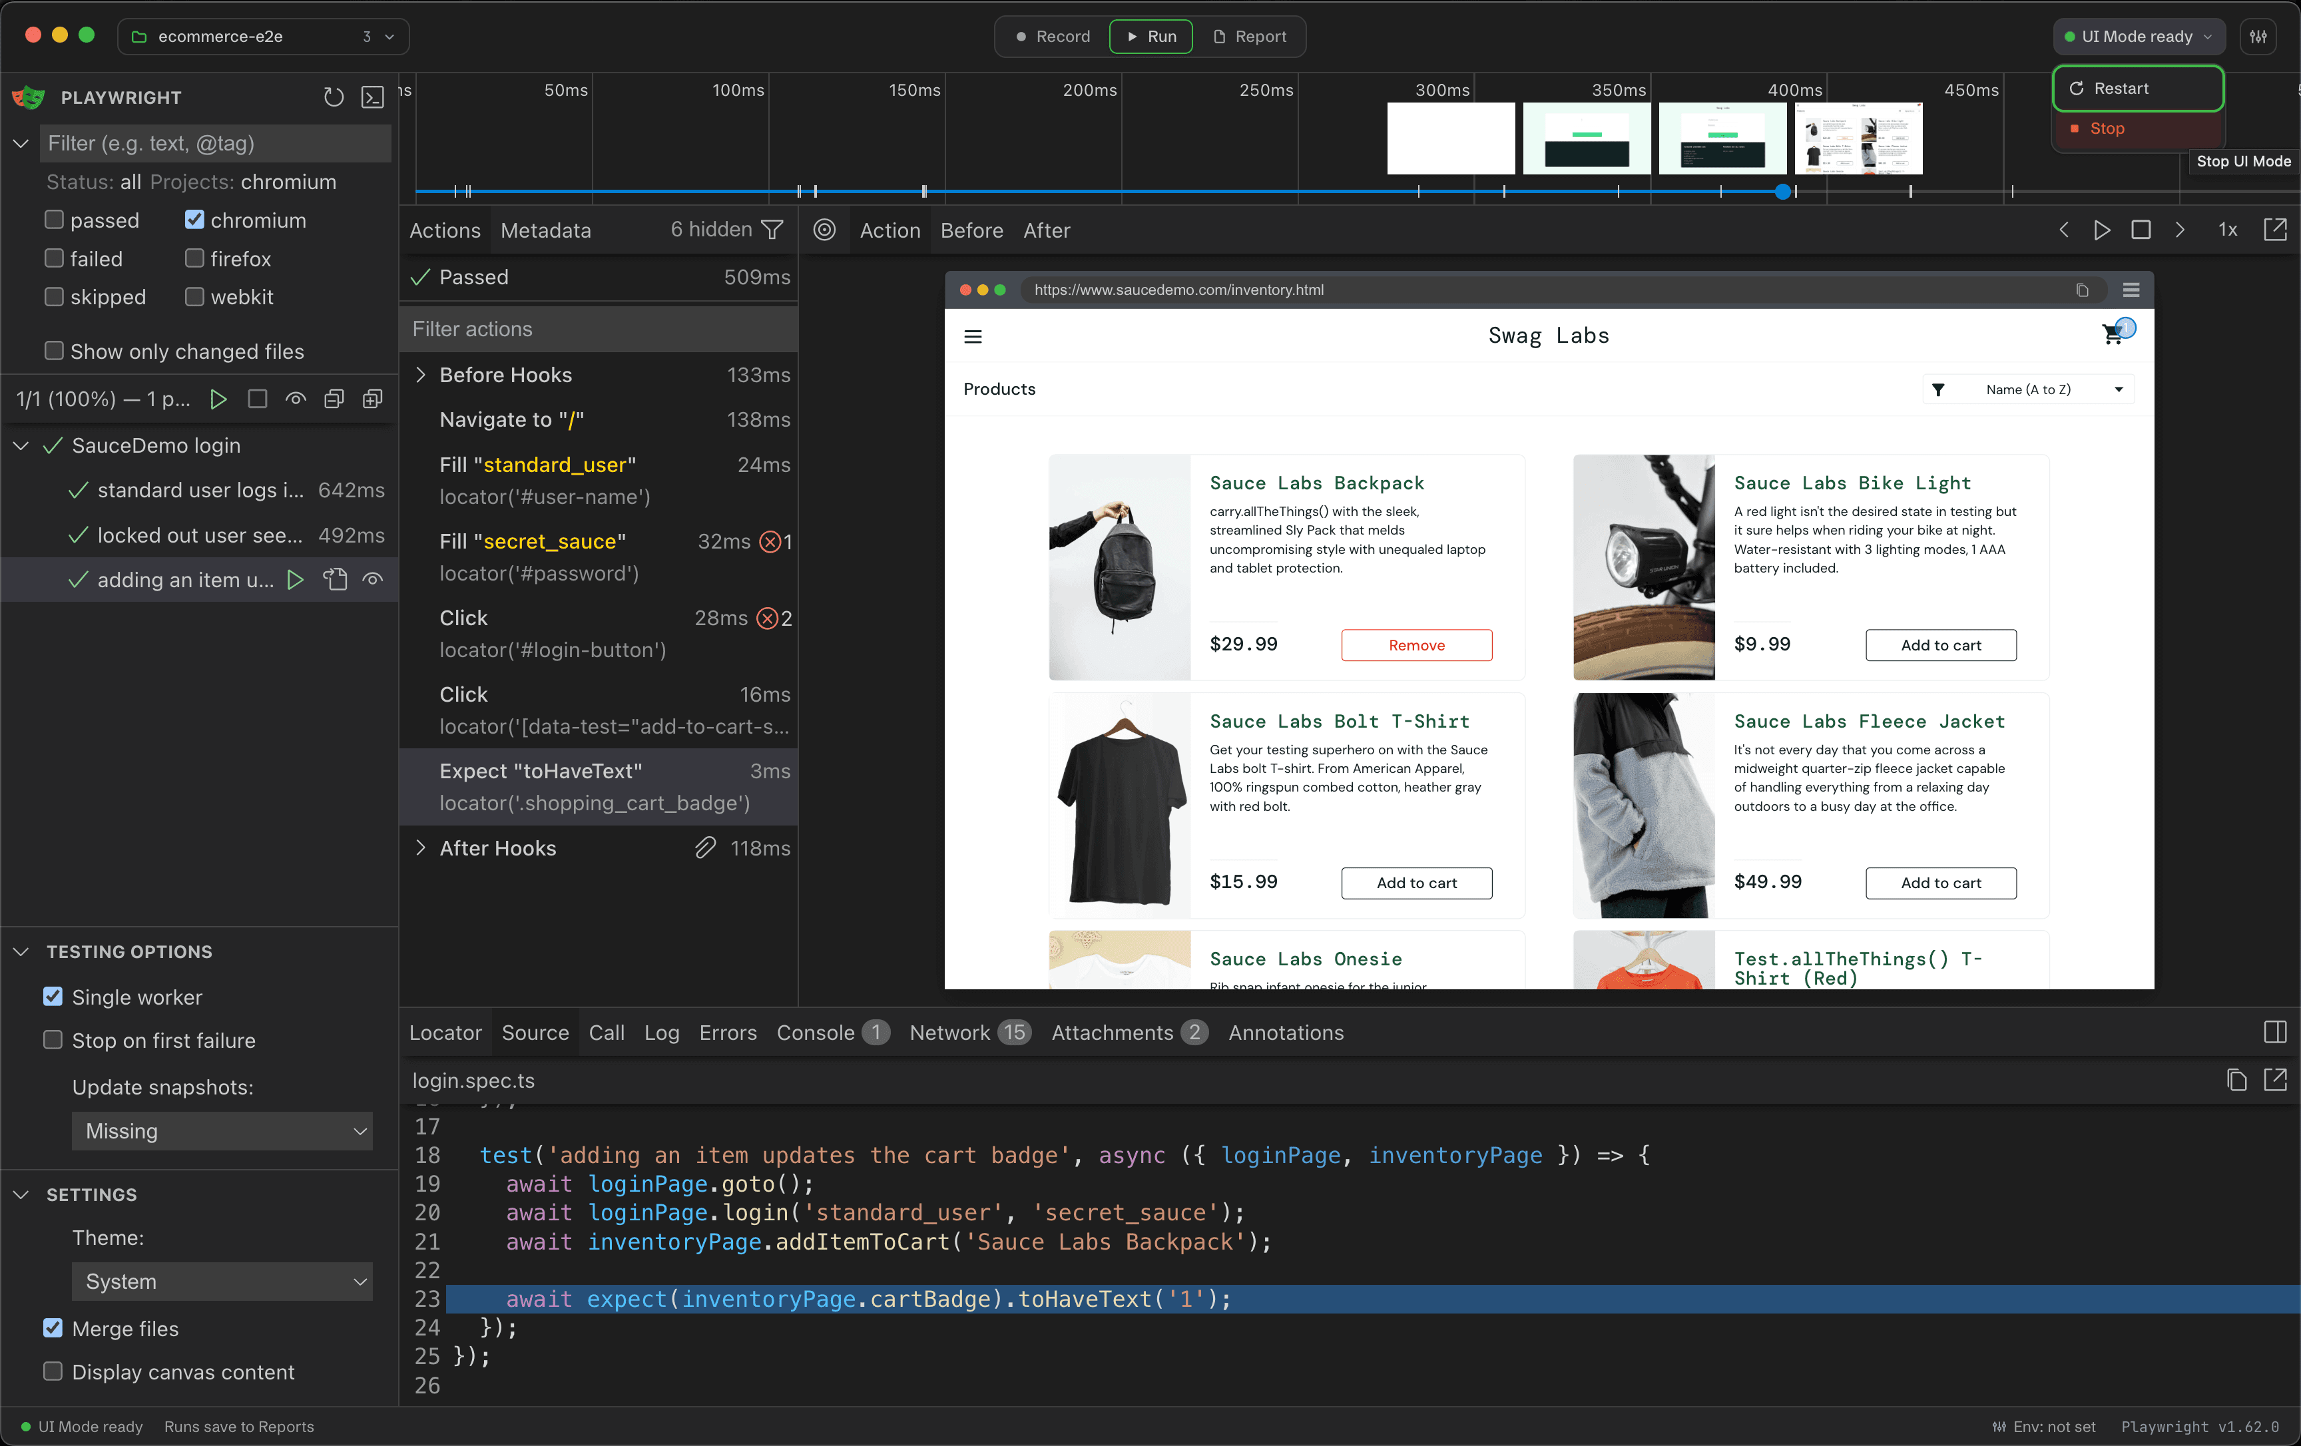Click the Report button

1249,37
